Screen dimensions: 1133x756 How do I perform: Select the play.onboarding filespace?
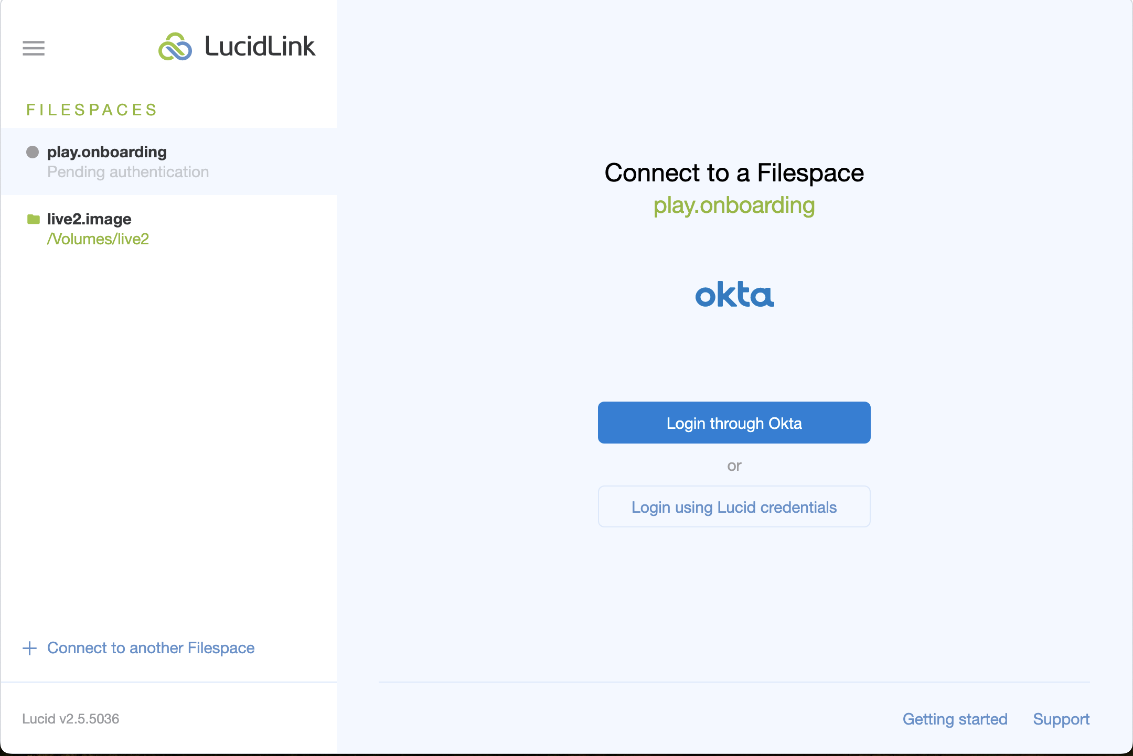[x=107, y=152]
